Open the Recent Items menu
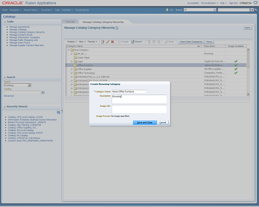 pos(31,10)
